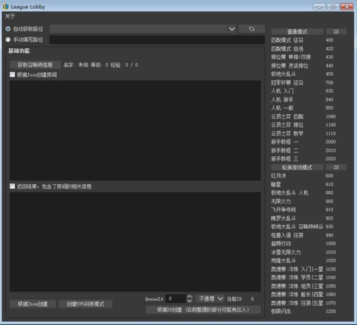The image size is (357, 325).
Task: Select the 手动填写路径 radio button
Action: click(8, 40)
